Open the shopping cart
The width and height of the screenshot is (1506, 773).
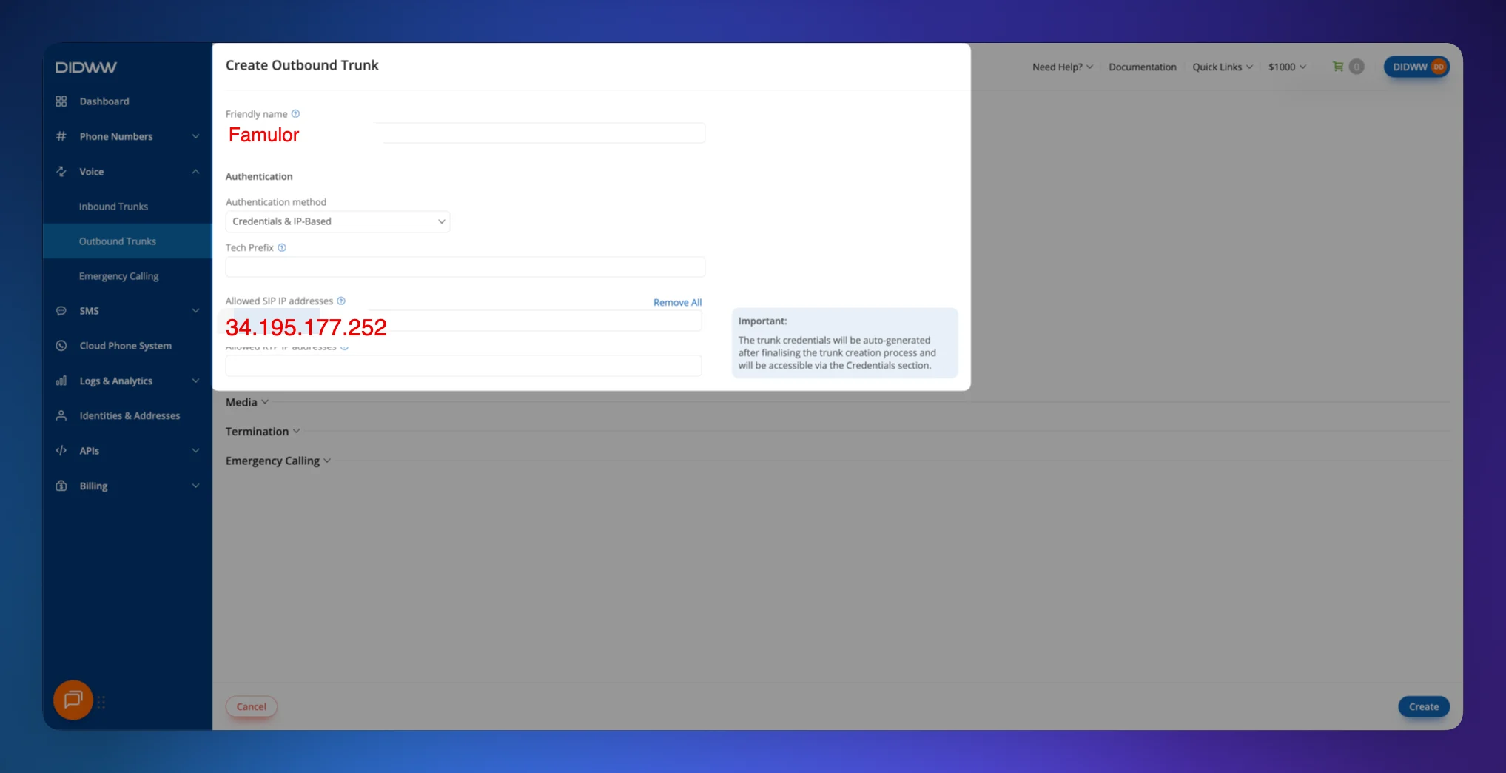pyautogui.click(x=1338, y=67)
